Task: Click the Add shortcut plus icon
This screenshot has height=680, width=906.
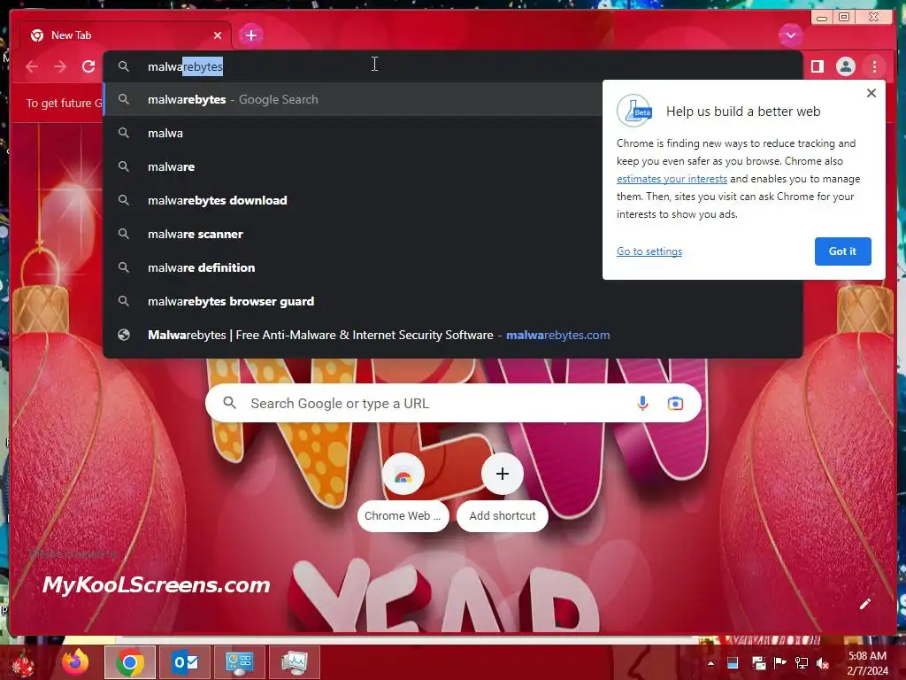Action: 503,475
